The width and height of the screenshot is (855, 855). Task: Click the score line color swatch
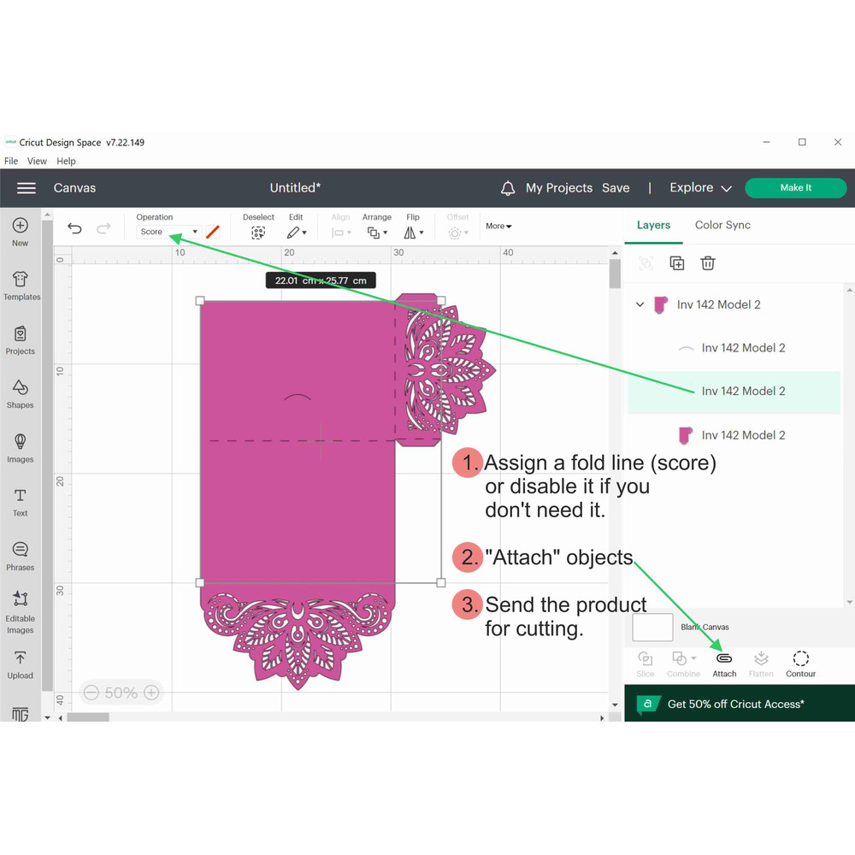click(213, 232)
